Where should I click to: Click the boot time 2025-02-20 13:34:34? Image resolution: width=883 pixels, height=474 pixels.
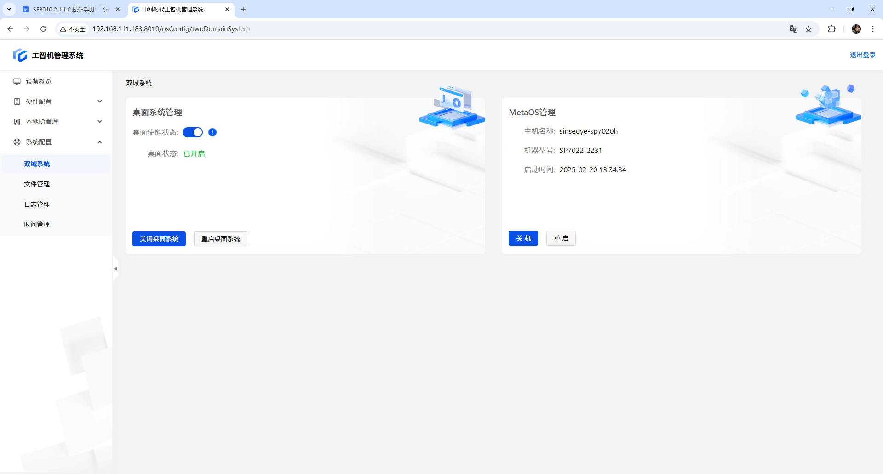click(593, 170)
